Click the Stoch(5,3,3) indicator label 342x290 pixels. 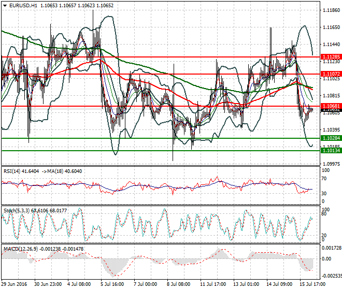point(17,211)
